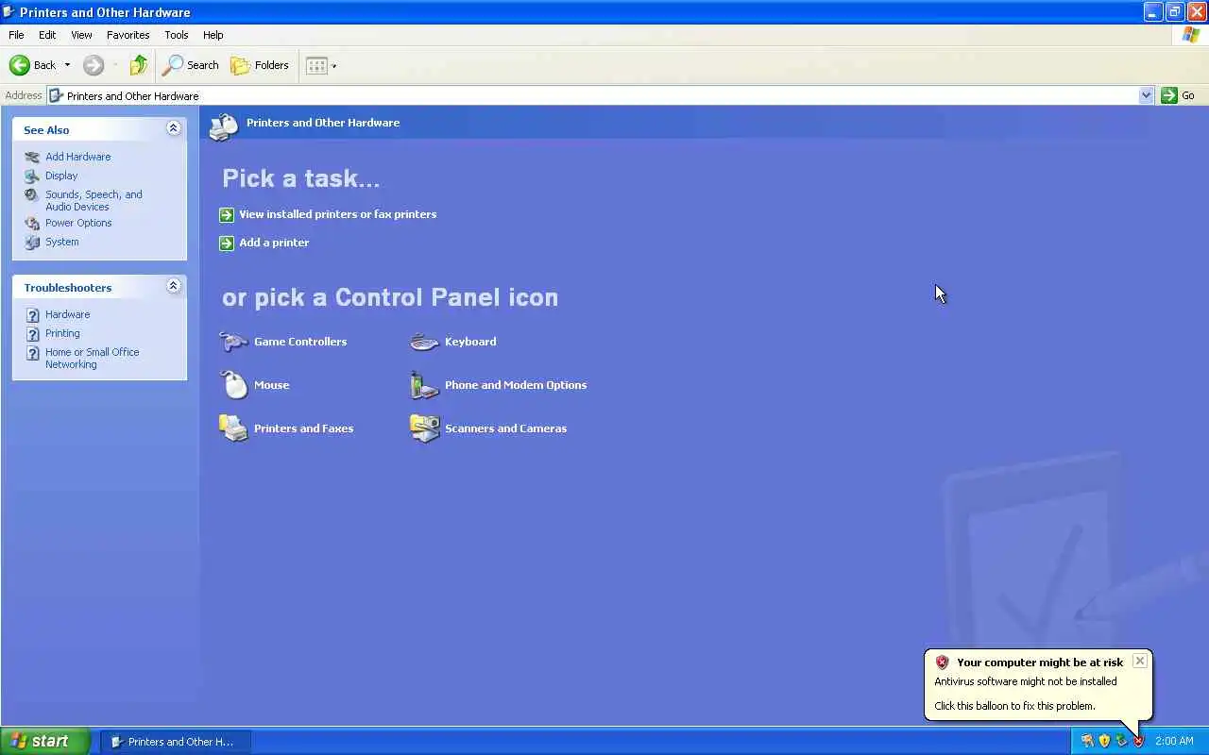Click the taskbar clock showing 2:00 AM
The width and height of the screenshot is (1209, 755).
(x=1174, y=741)
